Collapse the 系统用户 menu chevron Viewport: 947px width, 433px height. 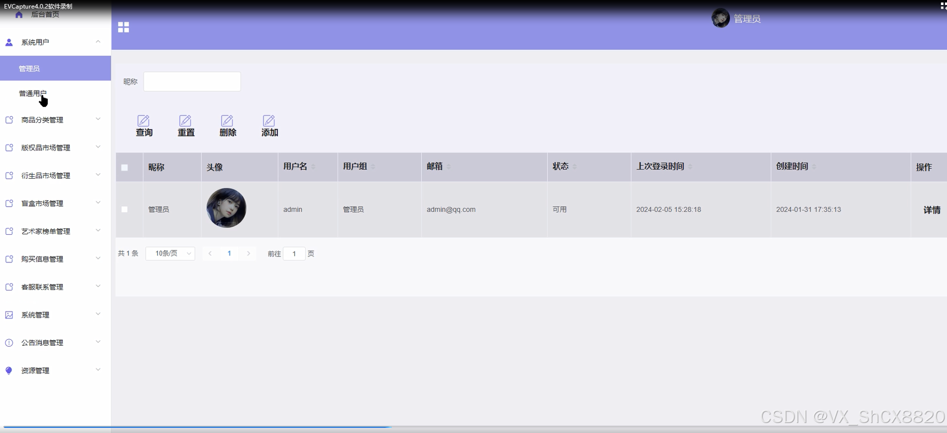point(98,42)
